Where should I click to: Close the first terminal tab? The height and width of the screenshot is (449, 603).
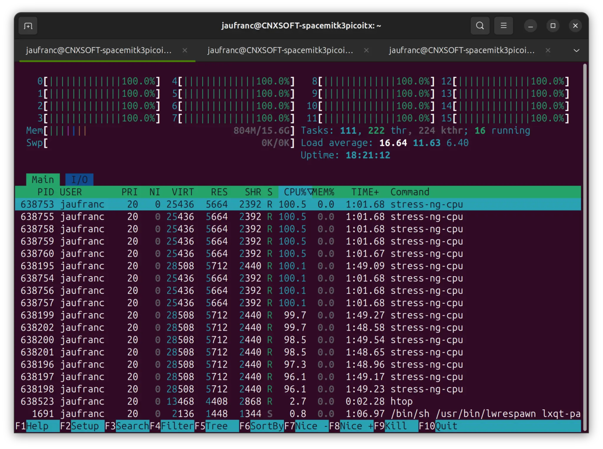[x=185, y=50]
